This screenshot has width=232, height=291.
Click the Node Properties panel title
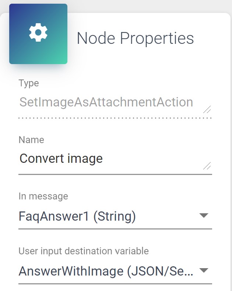pos(135,38)
